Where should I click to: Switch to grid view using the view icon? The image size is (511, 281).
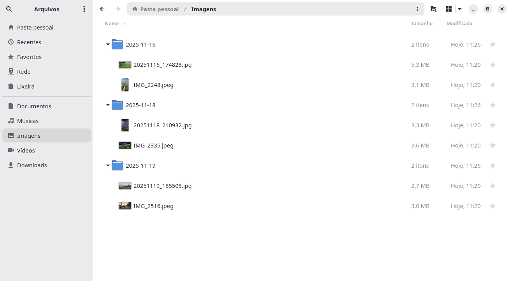tap(449, 9)
